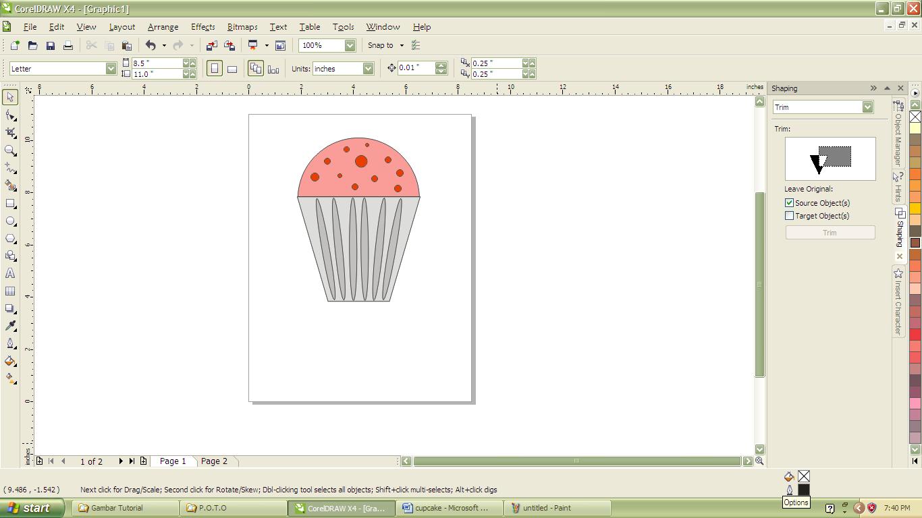Activate the Zoom tool

click(9, 150)
